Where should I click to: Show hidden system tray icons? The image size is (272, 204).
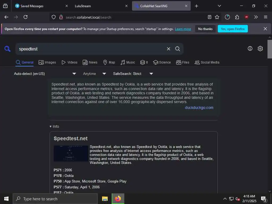(x=225, y=199)
